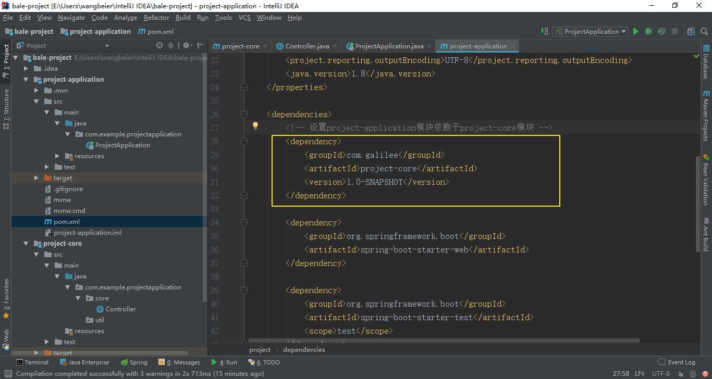This screenshot has width=712, height=379.
Task: Open the Ant Build side panel
Action: [x=706, y=235]
